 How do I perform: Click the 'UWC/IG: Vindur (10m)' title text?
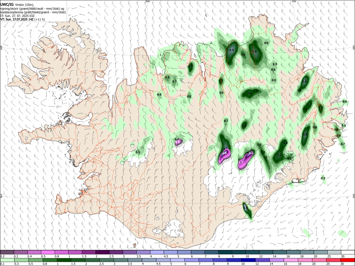click(17, 4)
